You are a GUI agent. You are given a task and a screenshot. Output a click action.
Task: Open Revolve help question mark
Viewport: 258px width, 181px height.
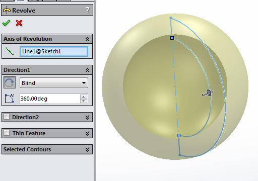coord(87,10)
